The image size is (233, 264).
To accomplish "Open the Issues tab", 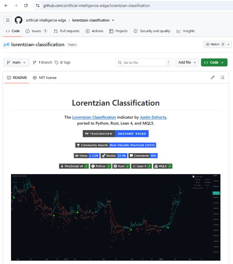I will [x=37, y=31].
